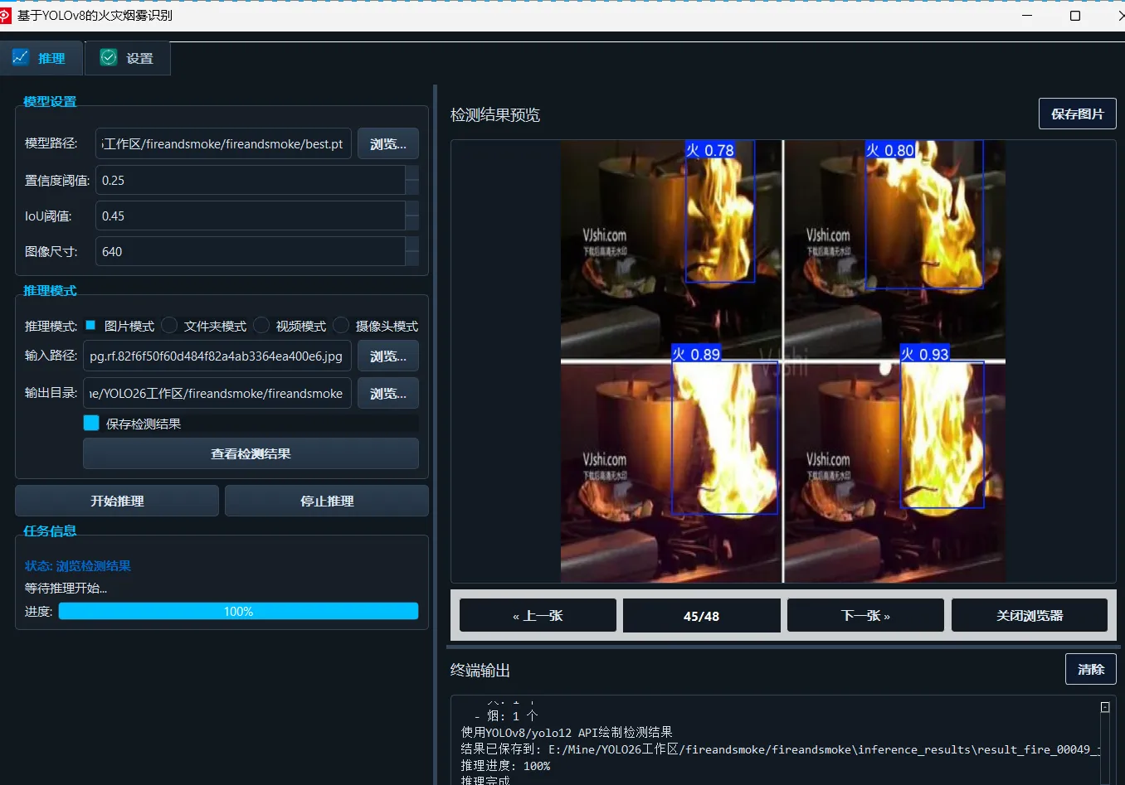Click the 推理模式 section title

pos(50,290)
